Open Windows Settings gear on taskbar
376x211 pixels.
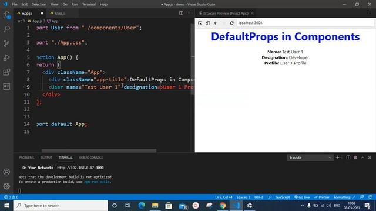point(249,206)
